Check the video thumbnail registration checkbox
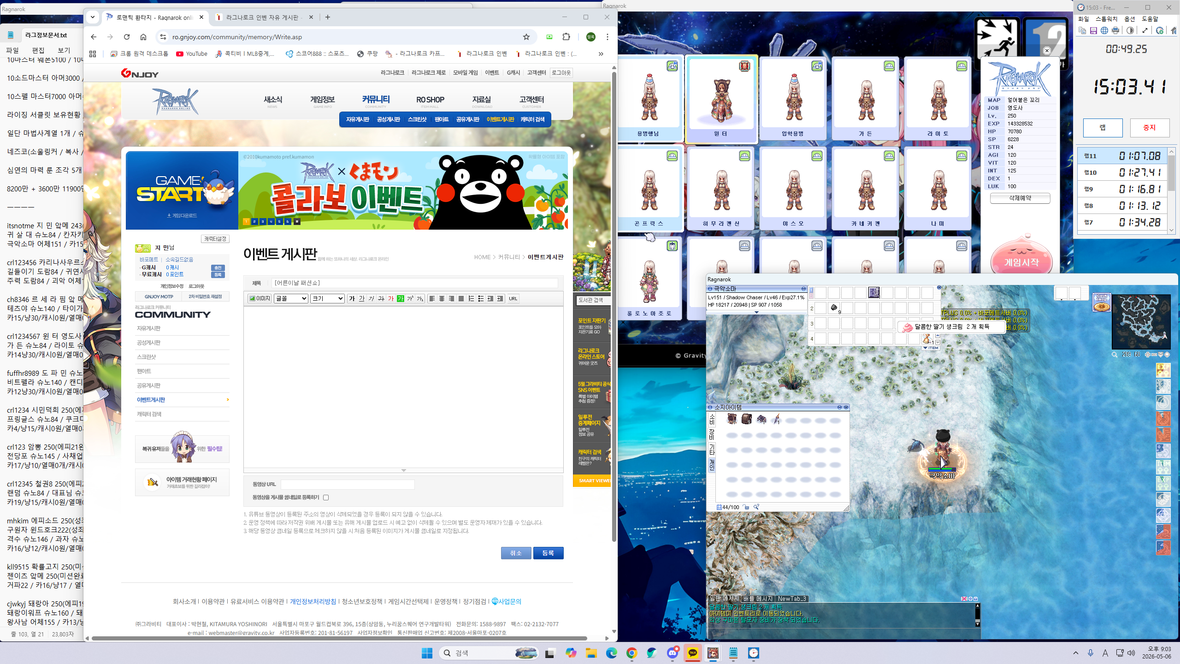The width and height of the screenshot is (1180, 664). 326,498
